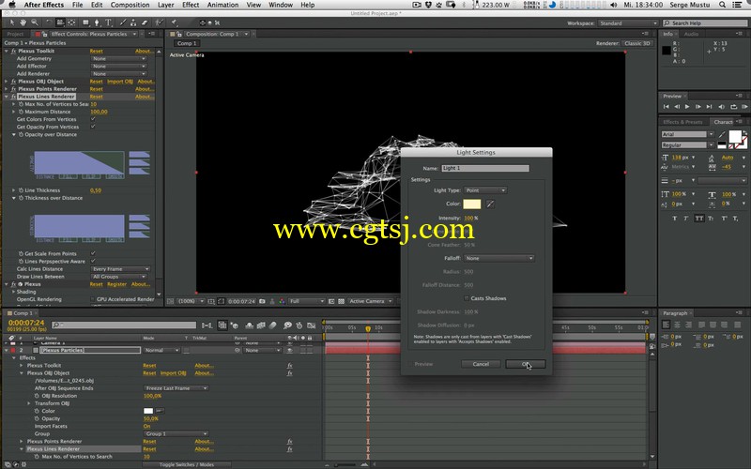Click Toggle Switches / Modes button
Screen dimensions: 751x469
[186, 464]
